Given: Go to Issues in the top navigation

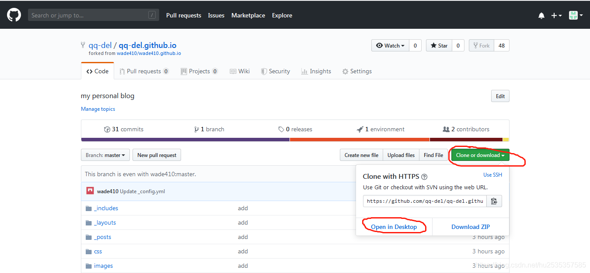Looking at the screenshot, I should (x=216, y=15).
